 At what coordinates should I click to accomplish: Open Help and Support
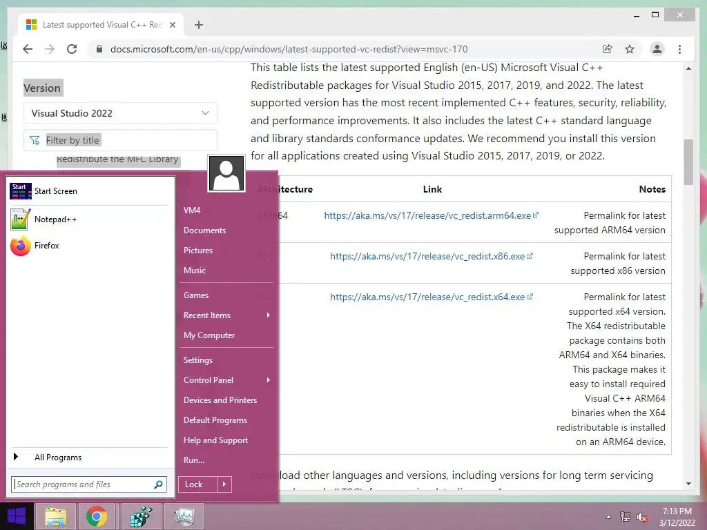[x=215, y=440]
